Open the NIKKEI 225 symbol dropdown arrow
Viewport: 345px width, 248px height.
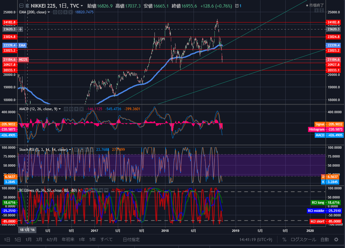[x=82, y=6]
